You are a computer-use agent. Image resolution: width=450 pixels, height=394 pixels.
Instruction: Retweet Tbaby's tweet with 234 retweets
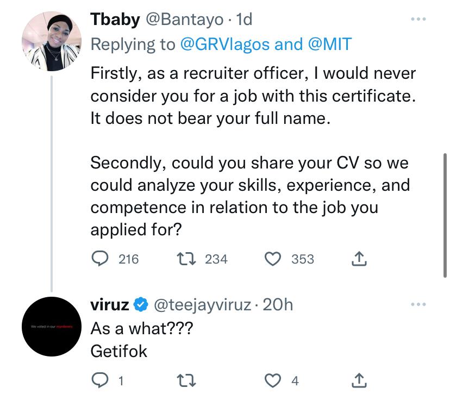click(x=186, y=259)
